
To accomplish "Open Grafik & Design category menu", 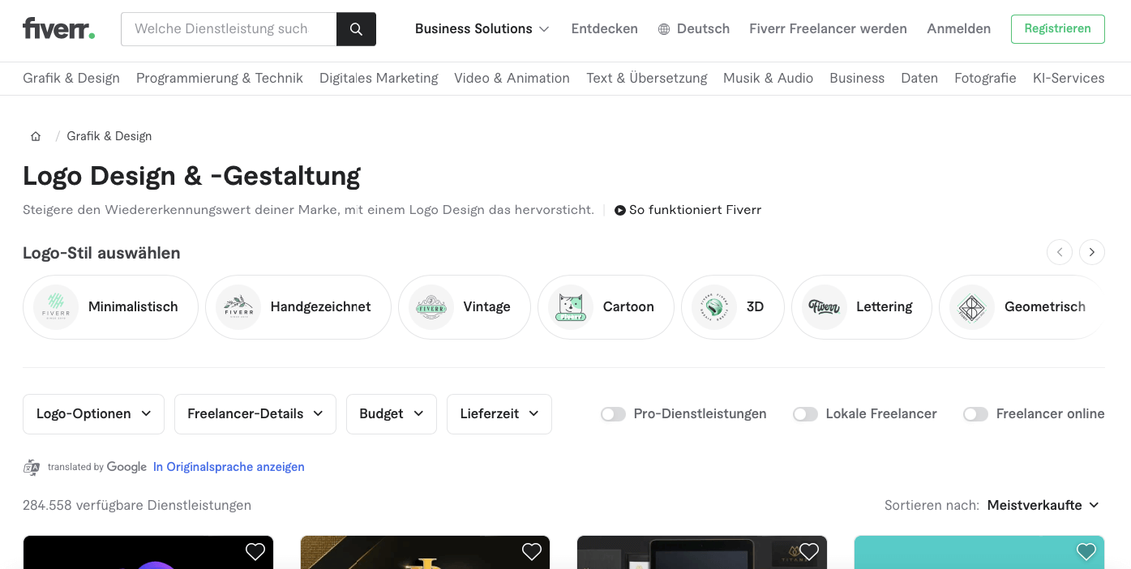I will [x=71, y=78].
